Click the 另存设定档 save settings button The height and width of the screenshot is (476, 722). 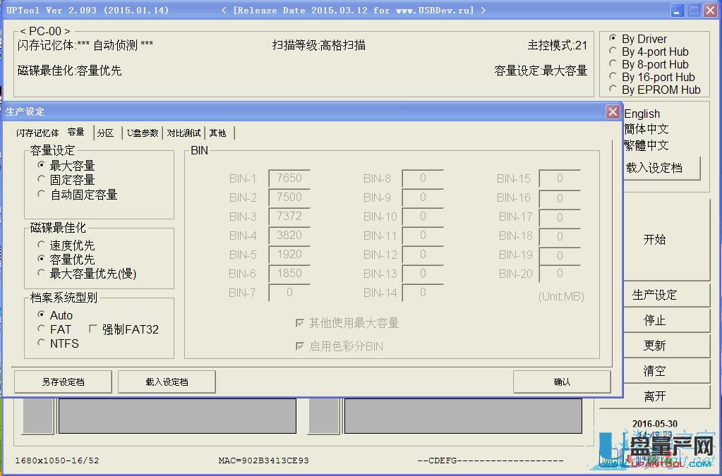[x=62, y=382]
